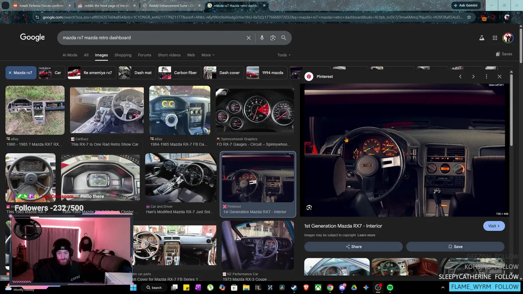
Task: Bookmark this page with the star icon
Action: click(x=469, y=17)
